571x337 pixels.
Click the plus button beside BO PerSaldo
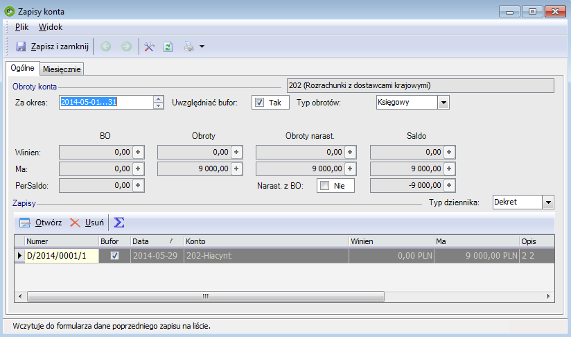click(x=138, y=185)
